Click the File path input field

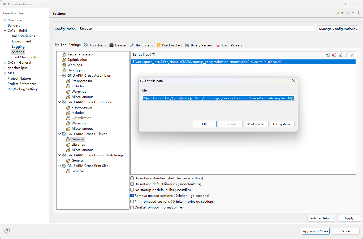point(218,98)
